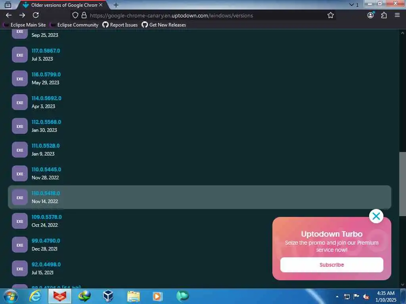Open version 114.0.5692.0 link
This screenshot has width=406, height=304.
coord(46,98)
